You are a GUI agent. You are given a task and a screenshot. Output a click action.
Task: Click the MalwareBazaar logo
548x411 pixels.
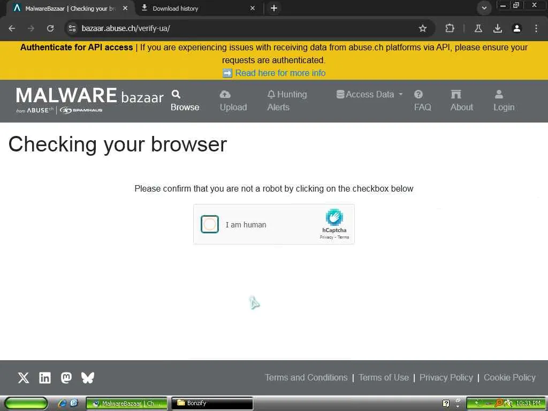pyautogui.click(x=89, y=100)
